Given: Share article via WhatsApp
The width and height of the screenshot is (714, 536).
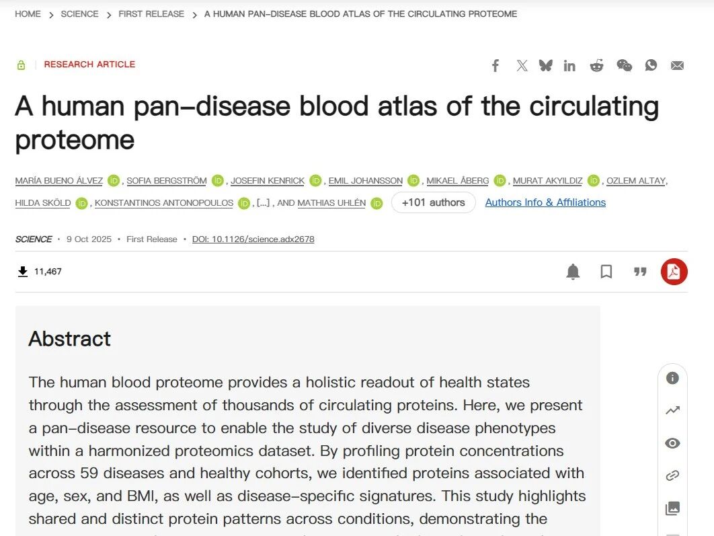Looking at the screenshot, I should [651, 65].
